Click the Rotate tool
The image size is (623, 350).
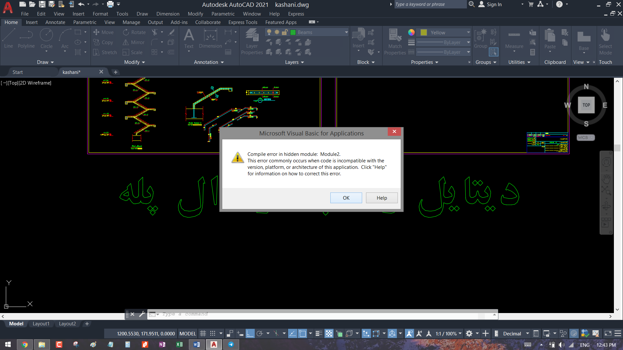tap(134, 32)
